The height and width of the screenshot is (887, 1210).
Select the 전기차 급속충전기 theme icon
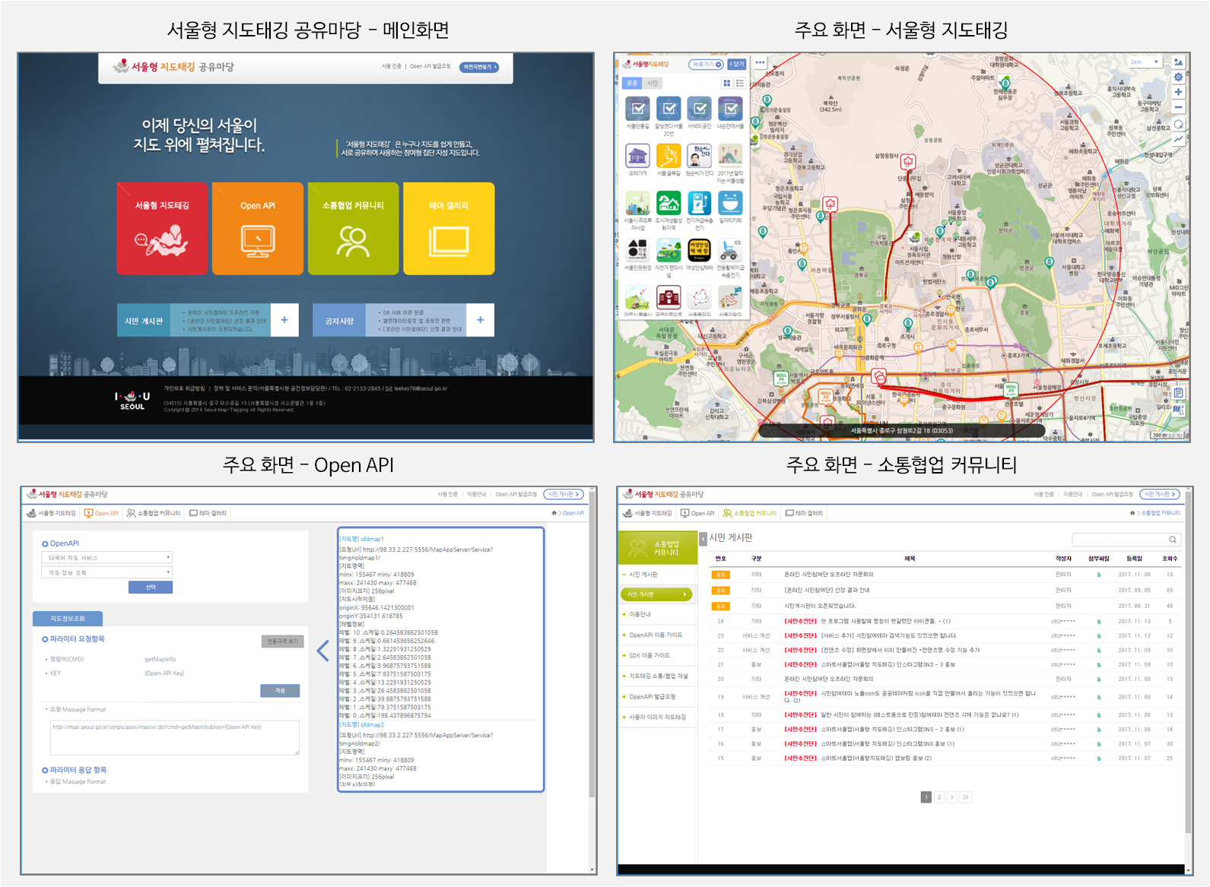tap(700, 203)
